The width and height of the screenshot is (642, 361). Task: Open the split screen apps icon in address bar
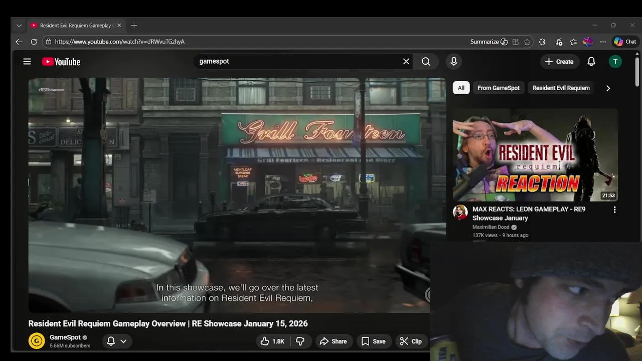pos(516,42)
